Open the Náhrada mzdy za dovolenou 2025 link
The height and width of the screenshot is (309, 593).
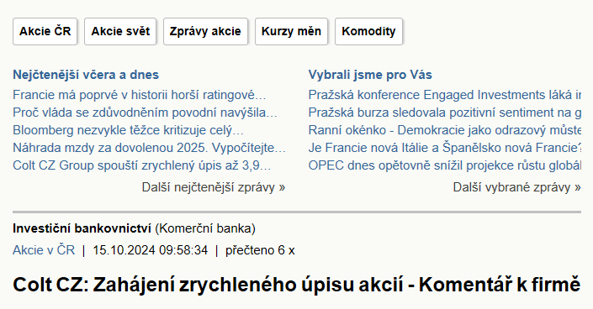(x=150, y=148)
